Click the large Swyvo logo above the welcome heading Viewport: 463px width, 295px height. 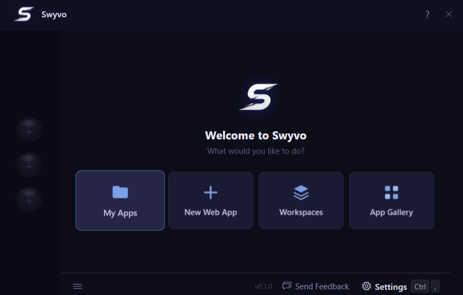point(258,97)
